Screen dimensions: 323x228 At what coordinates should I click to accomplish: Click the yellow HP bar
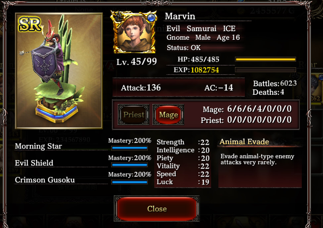tap(265, 59)
